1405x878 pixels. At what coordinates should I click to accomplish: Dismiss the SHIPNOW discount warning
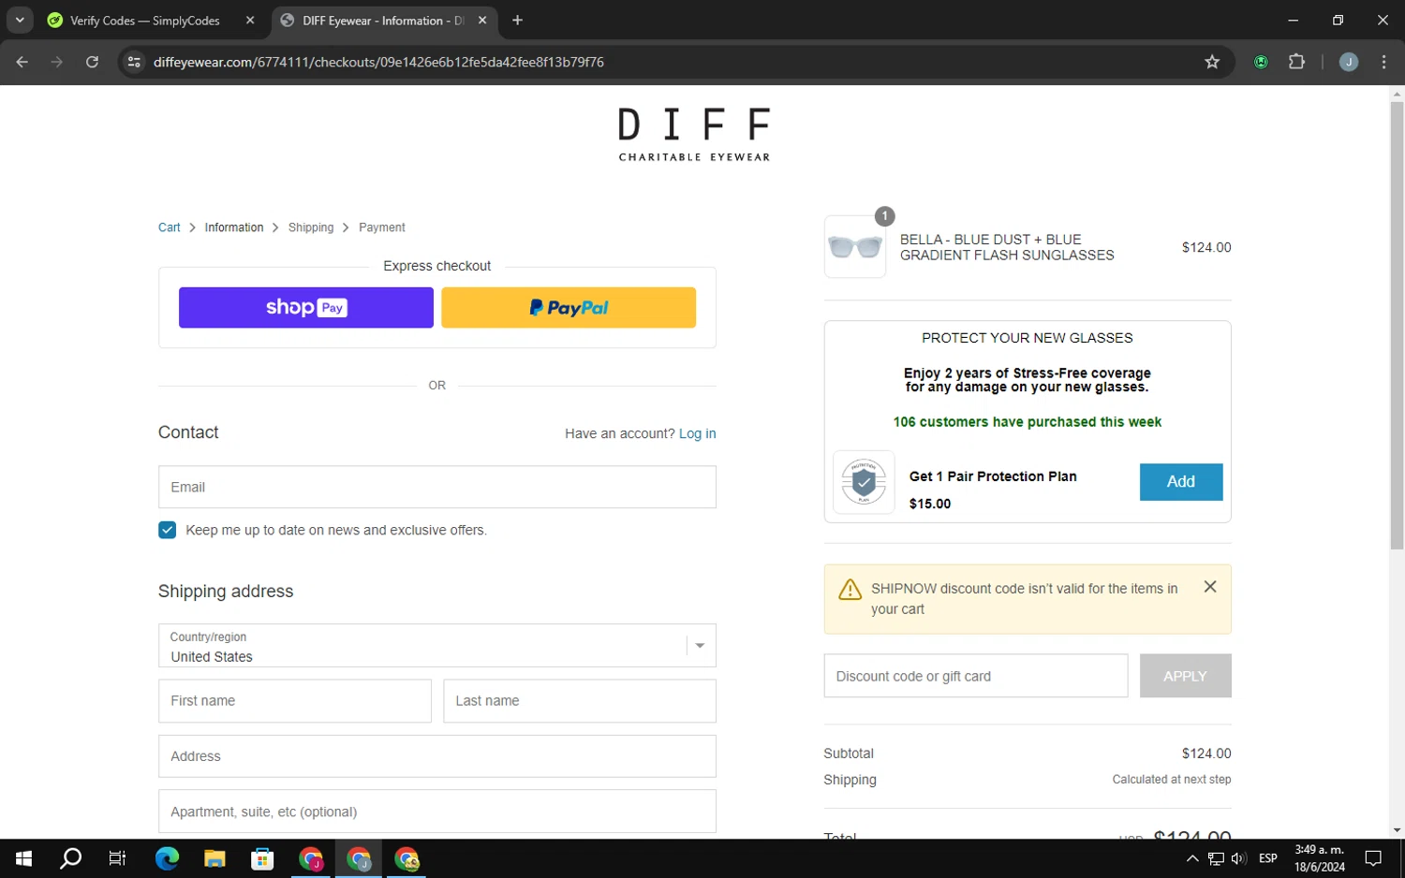pos(1210,587)
